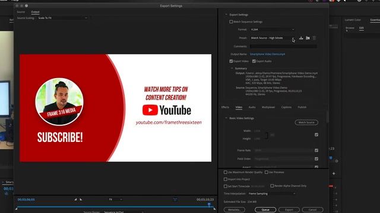This screenshot has height=213, width=380.
Task: Switch to the Source tab
Action: point(21,12)
